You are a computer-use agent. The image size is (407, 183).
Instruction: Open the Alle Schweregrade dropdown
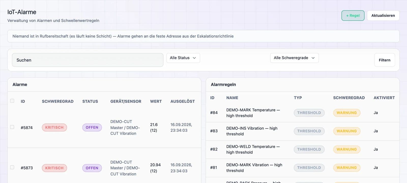(294, 58)
